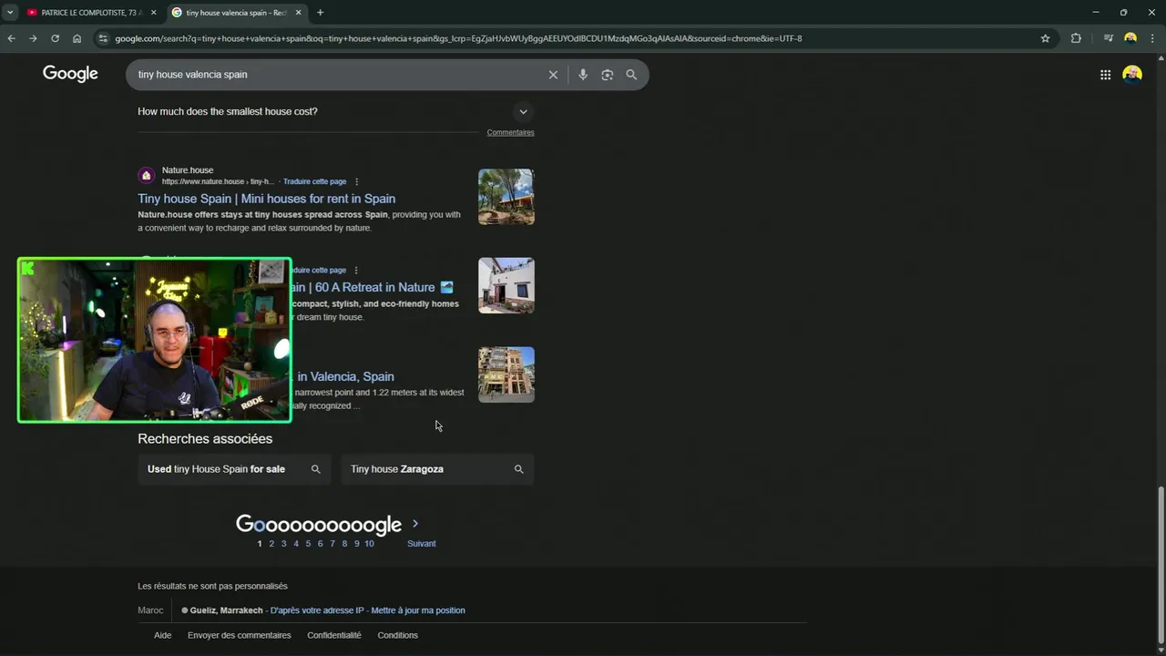
Task: Open the browser extensions menu
Action: pyautogui.click(x=1076, y=38)
